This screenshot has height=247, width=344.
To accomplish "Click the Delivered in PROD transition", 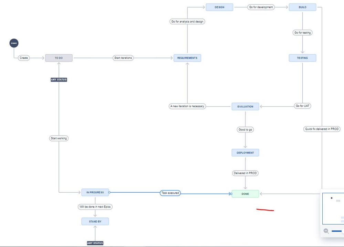I will (245, 173).
